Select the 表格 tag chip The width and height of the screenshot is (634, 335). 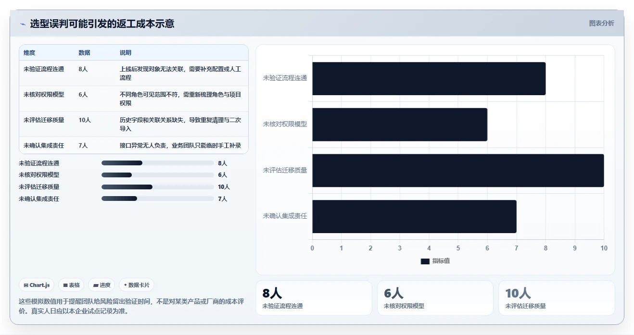click(x=71, y=285)
